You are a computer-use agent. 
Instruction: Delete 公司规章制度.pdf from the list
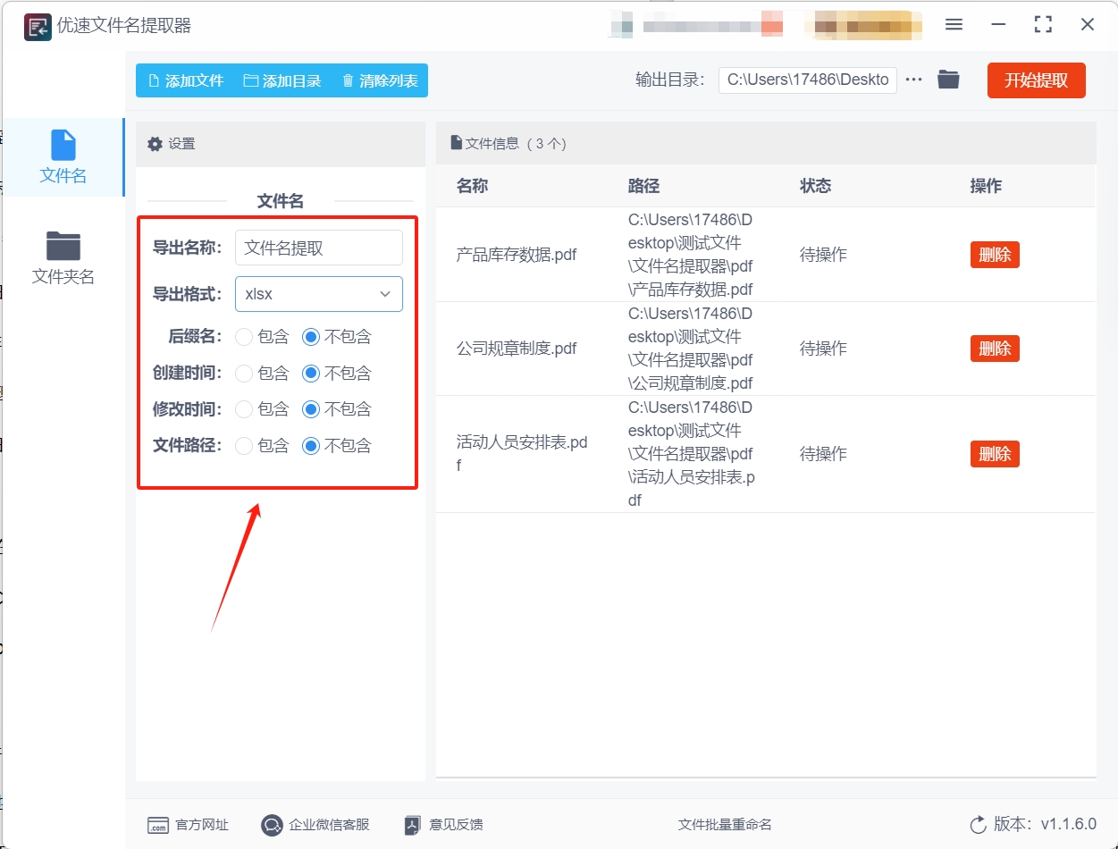coord(995,349)
